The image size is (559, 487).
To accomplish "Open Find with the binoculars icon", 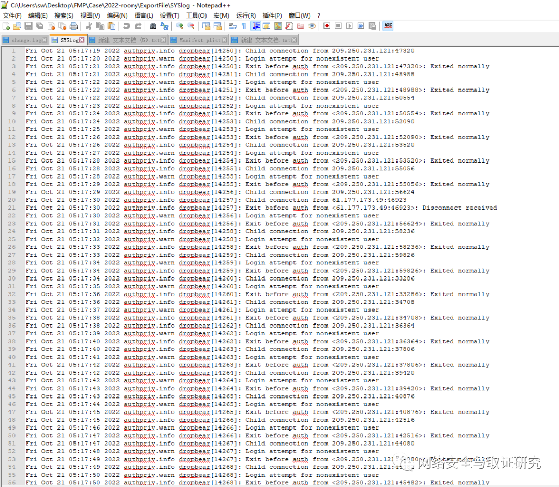I will click(x=153, y=26).
